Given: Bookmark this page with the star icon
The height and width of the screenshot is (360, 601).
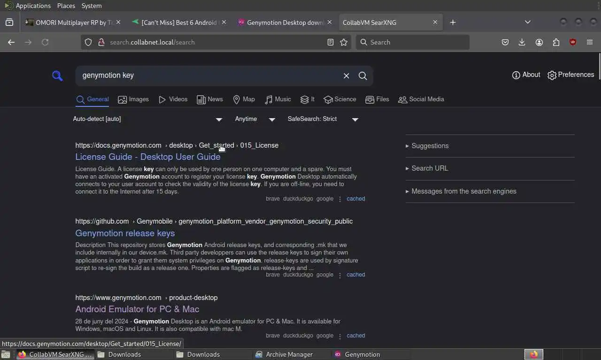Looking at the screenshot, I should click(344, 42).
